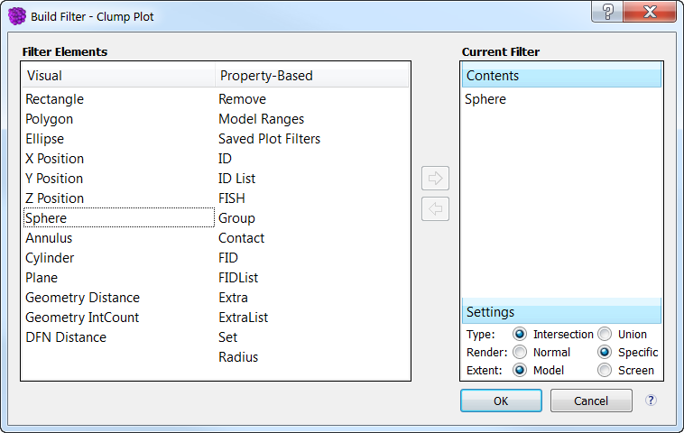Viewport: 684px width, 433px height.
Task: Click the Property-Based column header
Action: coord(312,76)
